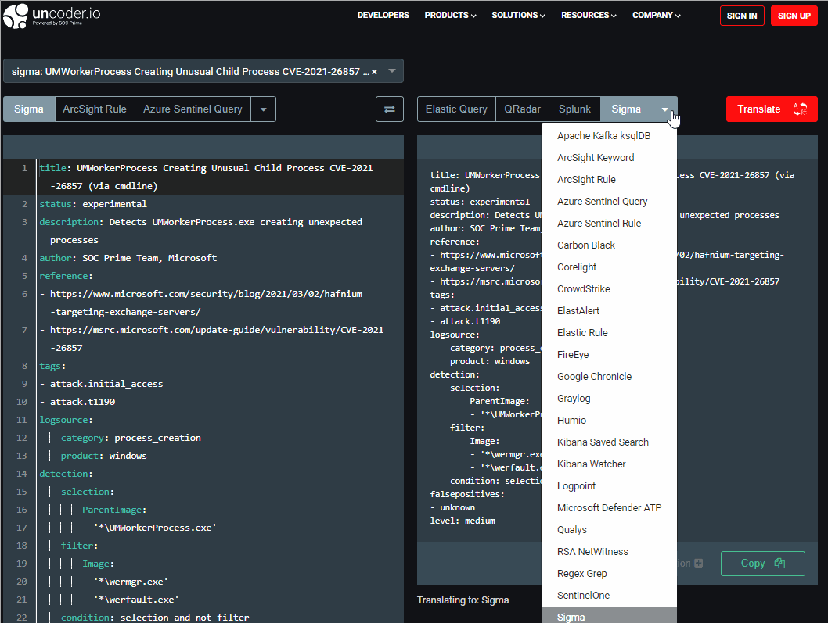Choose Kibana Watcher option
828x623 pixels.
610,464
